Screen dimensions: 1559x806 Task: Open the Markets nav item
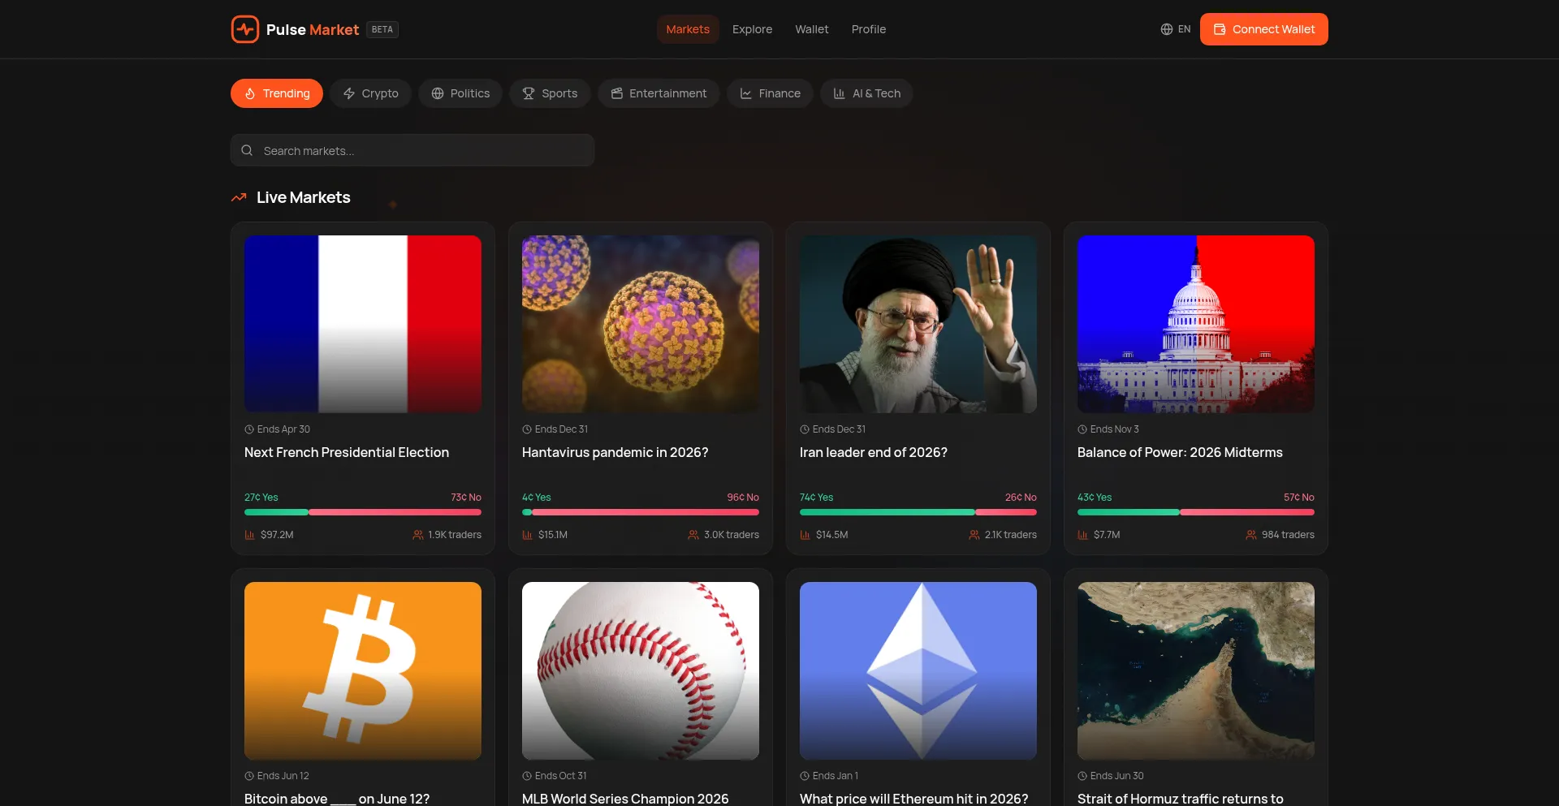[688, 29]
